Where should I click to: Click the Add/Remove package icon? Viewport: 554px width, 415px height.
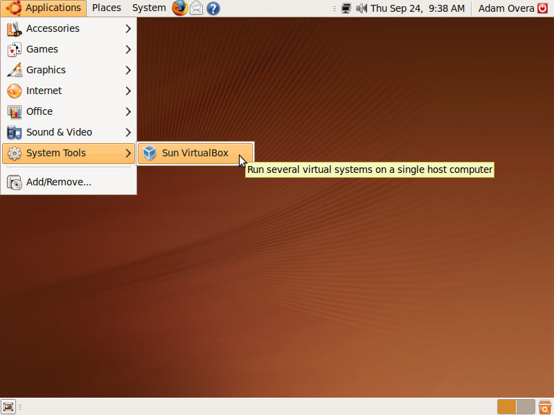[15, 182]
